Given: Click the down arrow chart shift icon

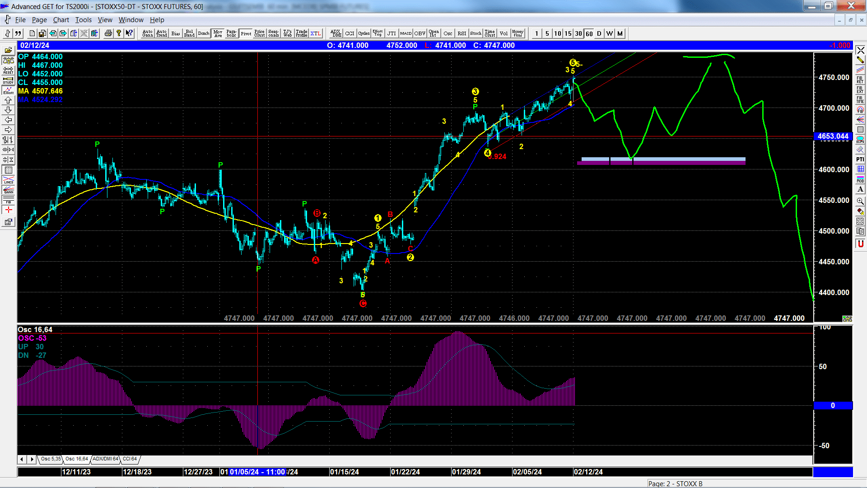Looking at the screenshot, I should point(8,110).
